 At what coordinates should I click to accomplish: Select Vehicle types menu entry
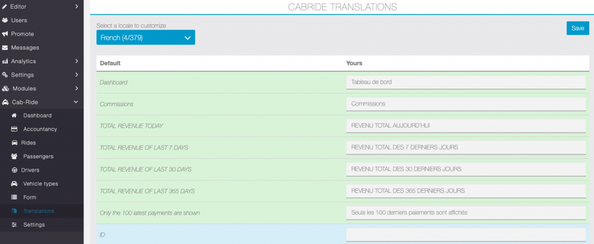tap(40, 184)
